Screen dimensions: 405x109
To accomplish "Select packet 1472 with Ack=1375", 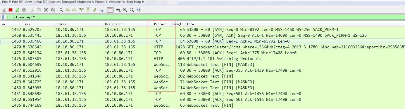I will pos(202,53).
